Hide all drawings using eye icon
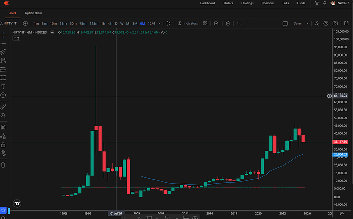The image size is (353, 219). point(3,152)
